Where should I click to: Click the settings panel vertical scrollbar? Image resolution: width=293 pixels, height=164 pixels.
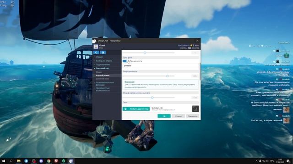click(200, 72)
